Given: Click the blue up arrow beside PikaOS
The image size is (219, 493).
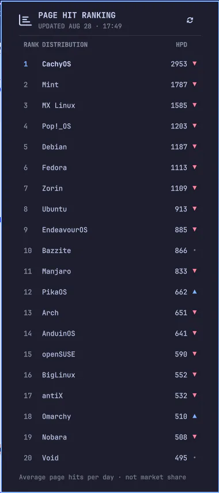Looking at the screenshot, I should click(194, 292).
